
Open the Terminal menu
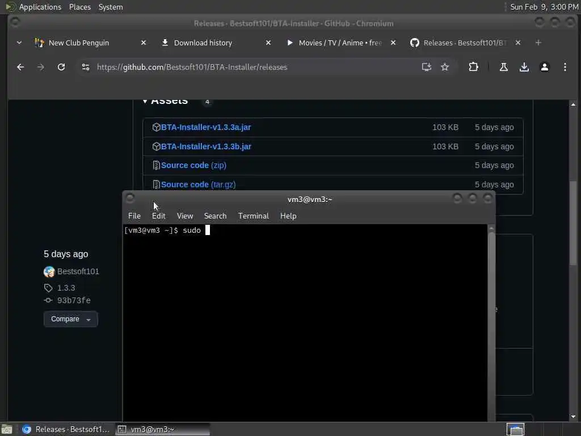(254, 216)
